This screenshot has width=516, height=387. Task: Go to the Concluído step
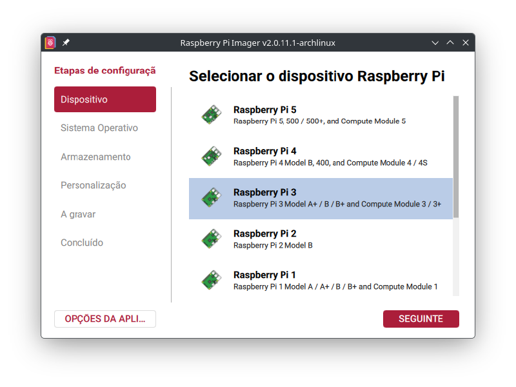click(82, 243)
